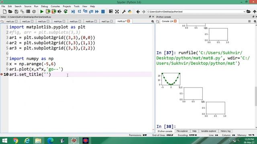Open the View menu

[85, 6]
